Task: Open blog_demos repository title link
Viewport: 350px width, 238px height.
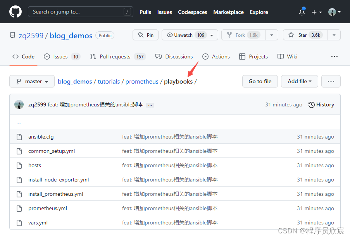Action: [x=71, y=36]
